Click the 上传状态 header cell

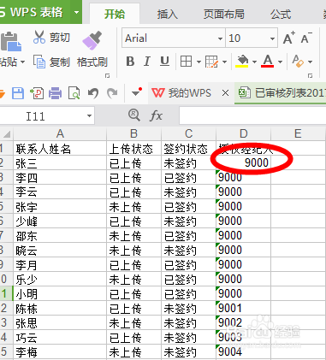pyautogui.click(x=133, y=149)
